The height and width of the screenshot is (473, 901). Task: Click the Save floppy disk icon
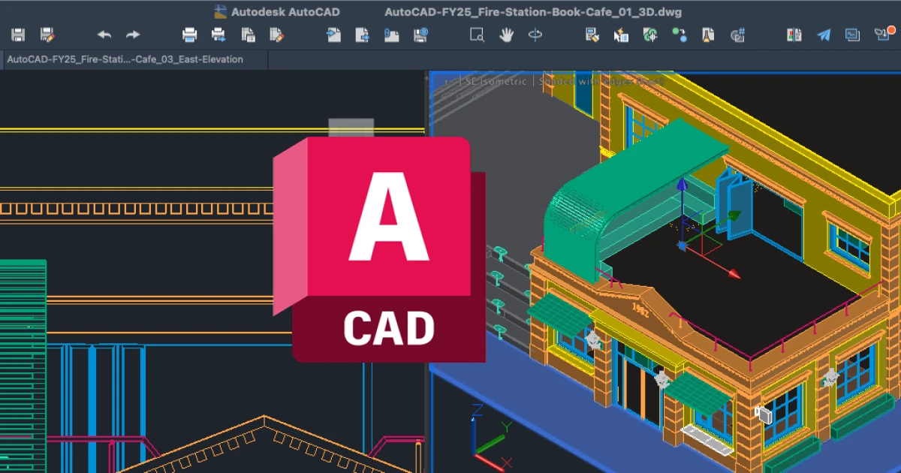[19, 35]
